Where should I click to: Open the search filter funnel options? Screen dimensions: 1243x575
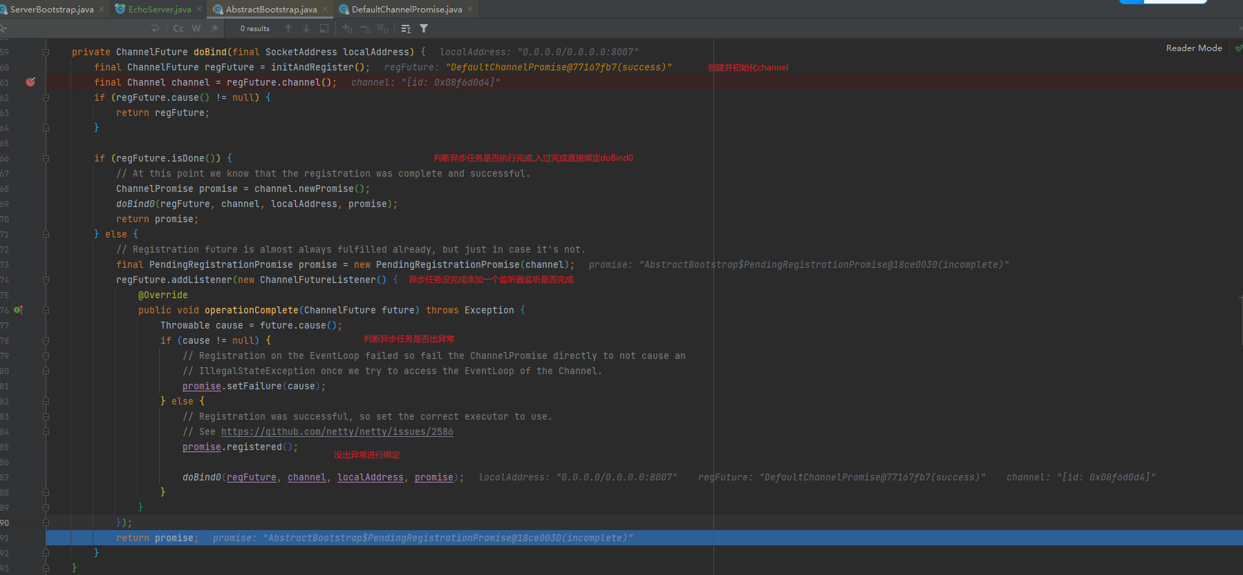pos(424,28)
